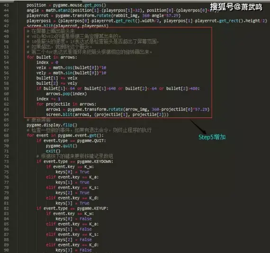Click the 'keys[0] = False' line
This screenshot has height=253, width=270.
click(73, 219)
